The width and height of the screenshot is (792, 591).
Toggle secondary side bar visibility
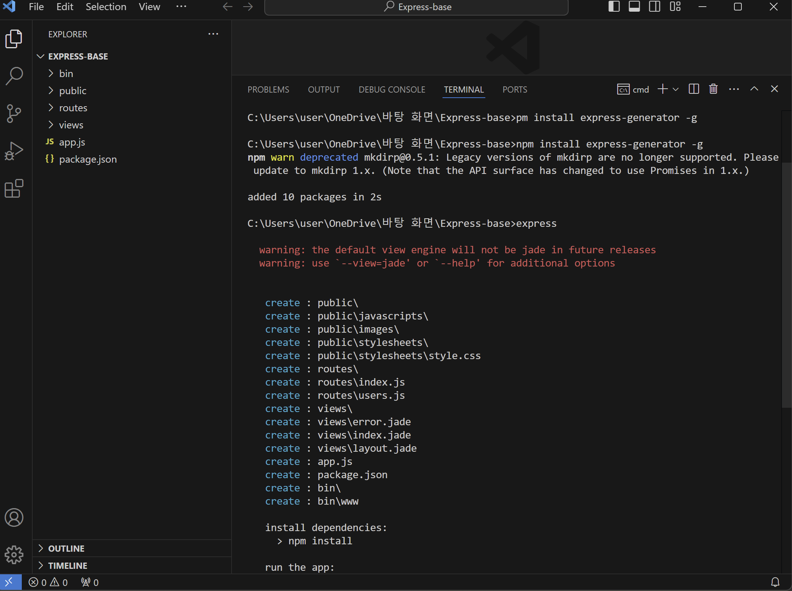point(655,7)
